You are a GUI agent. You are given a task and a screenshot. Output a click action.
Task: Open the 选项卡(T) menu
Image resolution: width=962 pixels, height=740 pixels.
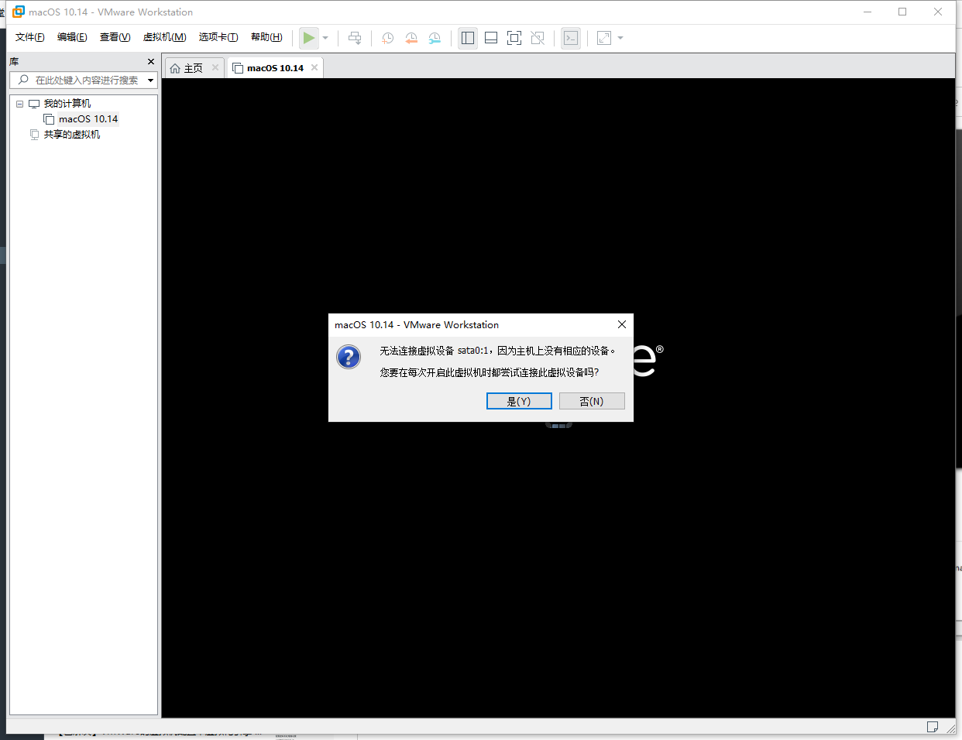[218, 37]
